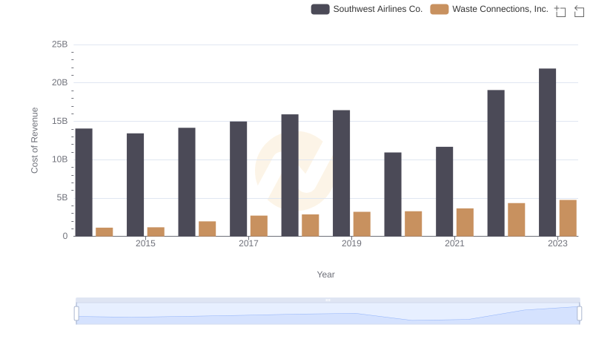Click the Southwest Airlines bar for 2019
This screenshot has width=593, height=342.
pyautogui.click(x=341, y=173)
